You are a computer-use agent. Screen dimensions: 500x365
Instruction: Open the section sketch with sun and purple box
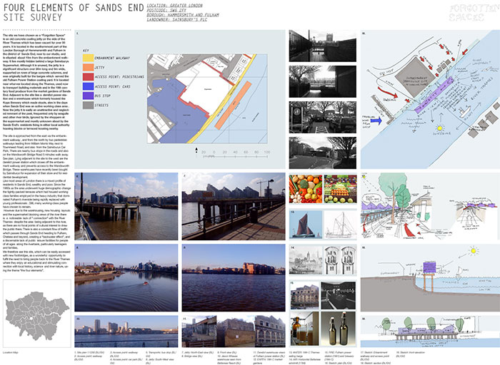430,278
